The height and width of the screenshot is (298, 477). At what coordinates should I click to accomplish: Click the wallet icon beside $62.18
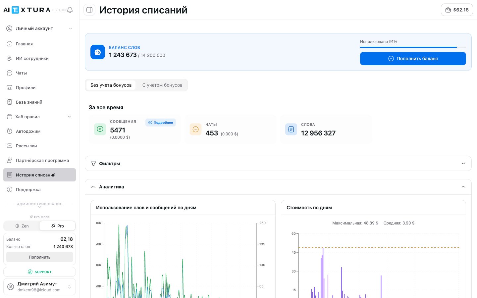click(x=448, y=10)
